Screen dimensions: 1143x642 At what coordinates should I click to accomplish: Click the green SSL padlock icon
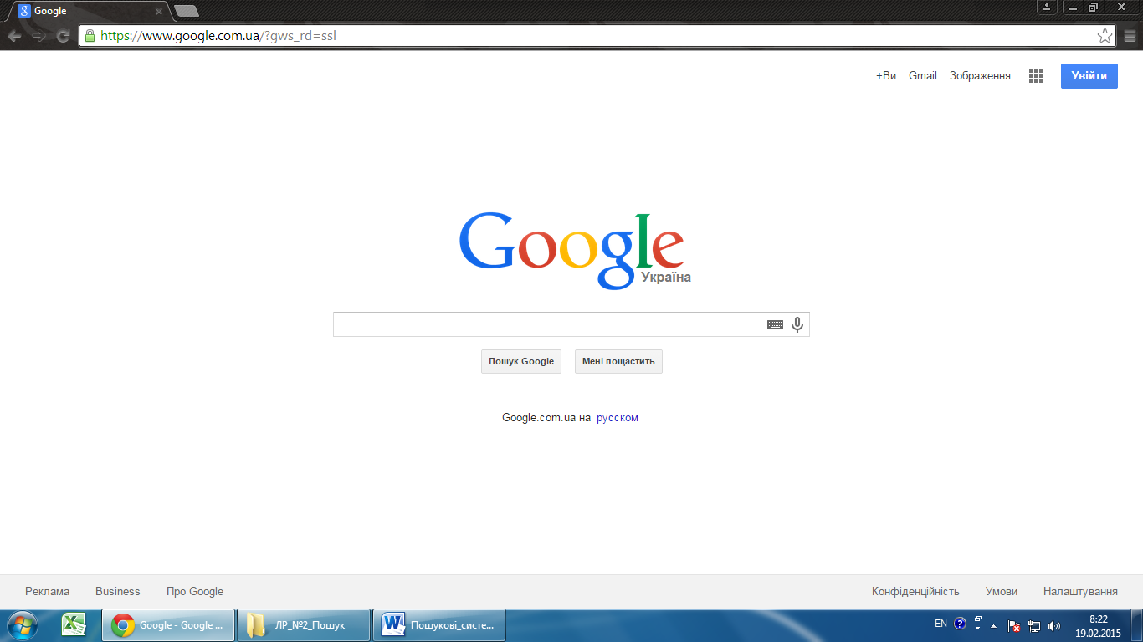point(90,36)
